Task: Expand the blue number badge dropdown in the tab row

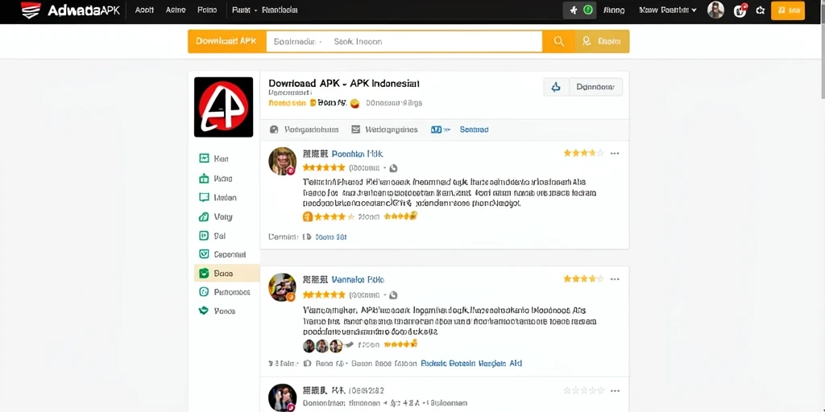Action: tap(441, 130)
